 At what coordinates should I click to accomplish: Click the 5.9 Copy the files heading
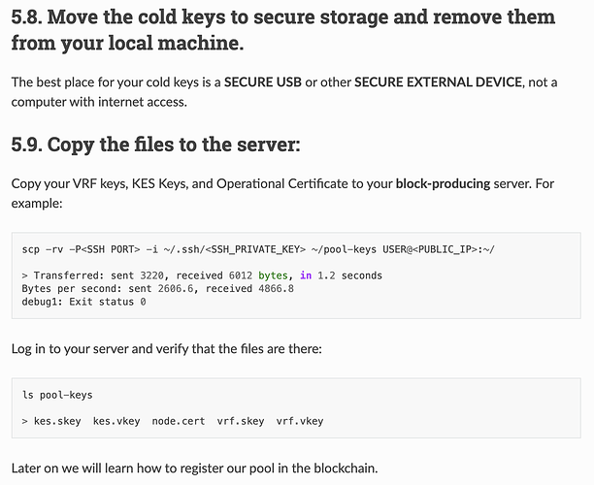(x=155, y=145)
